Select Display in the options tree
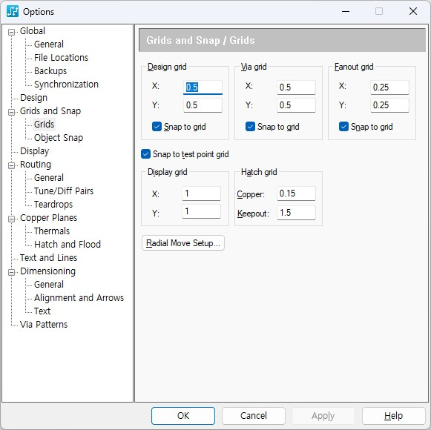The height and width of the screenshot is (430, 431). click(x=34, y=150)
